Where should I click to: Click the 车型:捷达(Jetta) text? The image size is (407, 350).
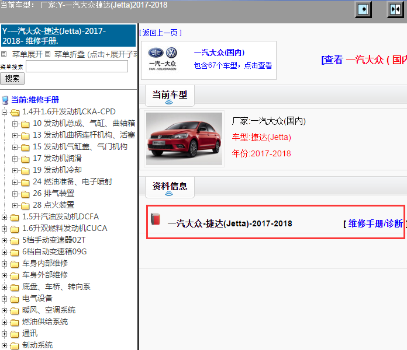coord(261,137)
